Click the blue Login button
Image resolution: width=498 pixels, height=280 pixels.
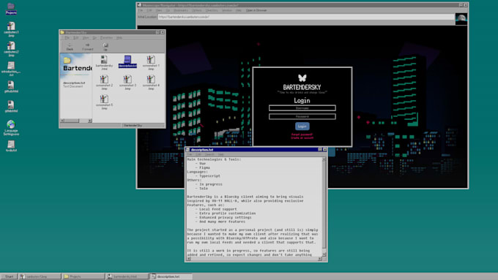coord(302,126)
